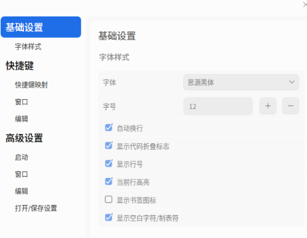Enable 显示书签图标 checkbox
This screenshot has width=307, height=238.
108,199
